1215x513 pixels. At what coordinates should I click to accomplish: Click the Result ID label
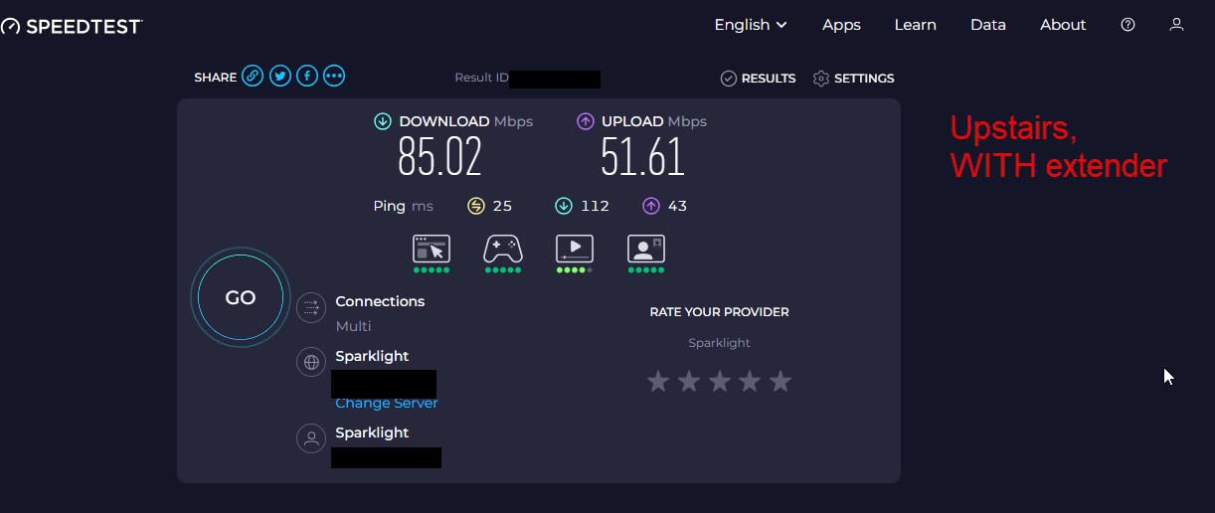[x=481, y=78]
